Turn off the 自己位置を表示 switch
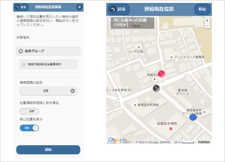The image size is (225, 162). [x=29, y=128]
